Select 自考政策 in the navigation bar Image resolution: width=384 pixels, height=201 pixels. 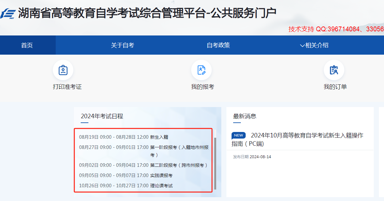pos(218,45)
